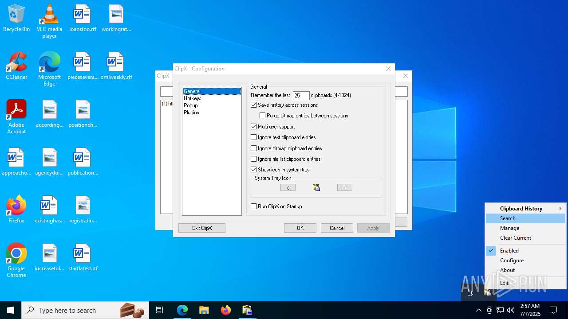Select the according... desktop file
Screen dimensions: 568x319
point(49,114)
